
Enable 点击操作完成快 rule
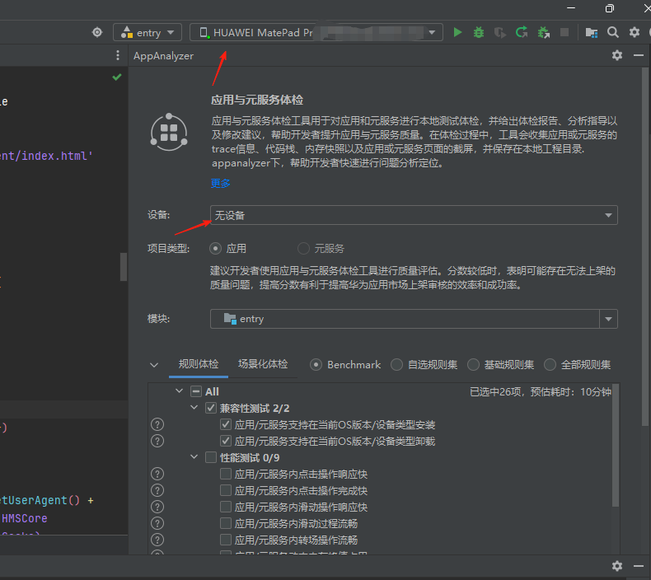(x=226, y=490)
